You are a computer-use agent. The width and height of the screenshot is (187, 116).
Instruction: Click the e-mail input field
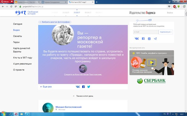146,32
